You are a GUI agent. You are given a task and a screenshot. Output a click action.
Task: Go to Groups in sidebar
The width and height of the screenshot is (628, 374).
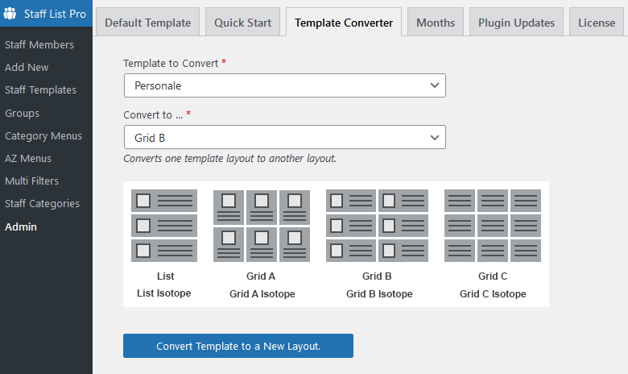(22, 113)
